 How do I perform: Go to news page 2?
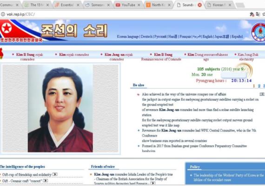tap(259, 86)
